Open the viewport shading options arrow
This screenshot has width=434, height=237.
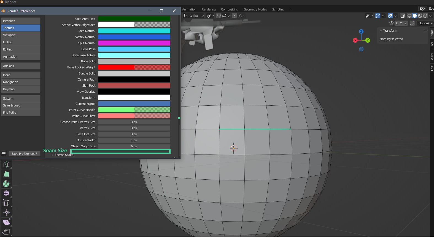coord(430,16)
